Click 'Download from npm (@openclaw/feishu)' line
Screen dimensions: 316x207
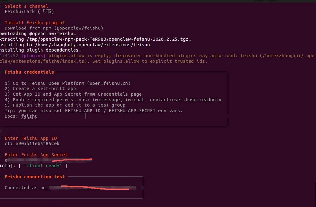tap(54, 28)
